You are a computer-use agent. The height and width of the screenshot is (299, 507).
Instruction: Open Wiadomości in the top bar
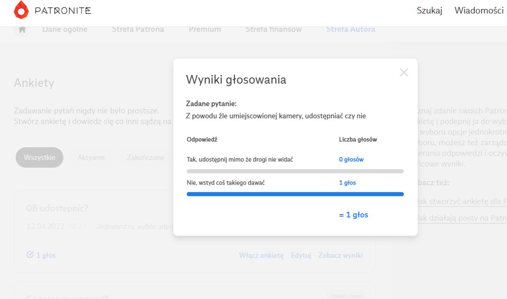point(479,10)
